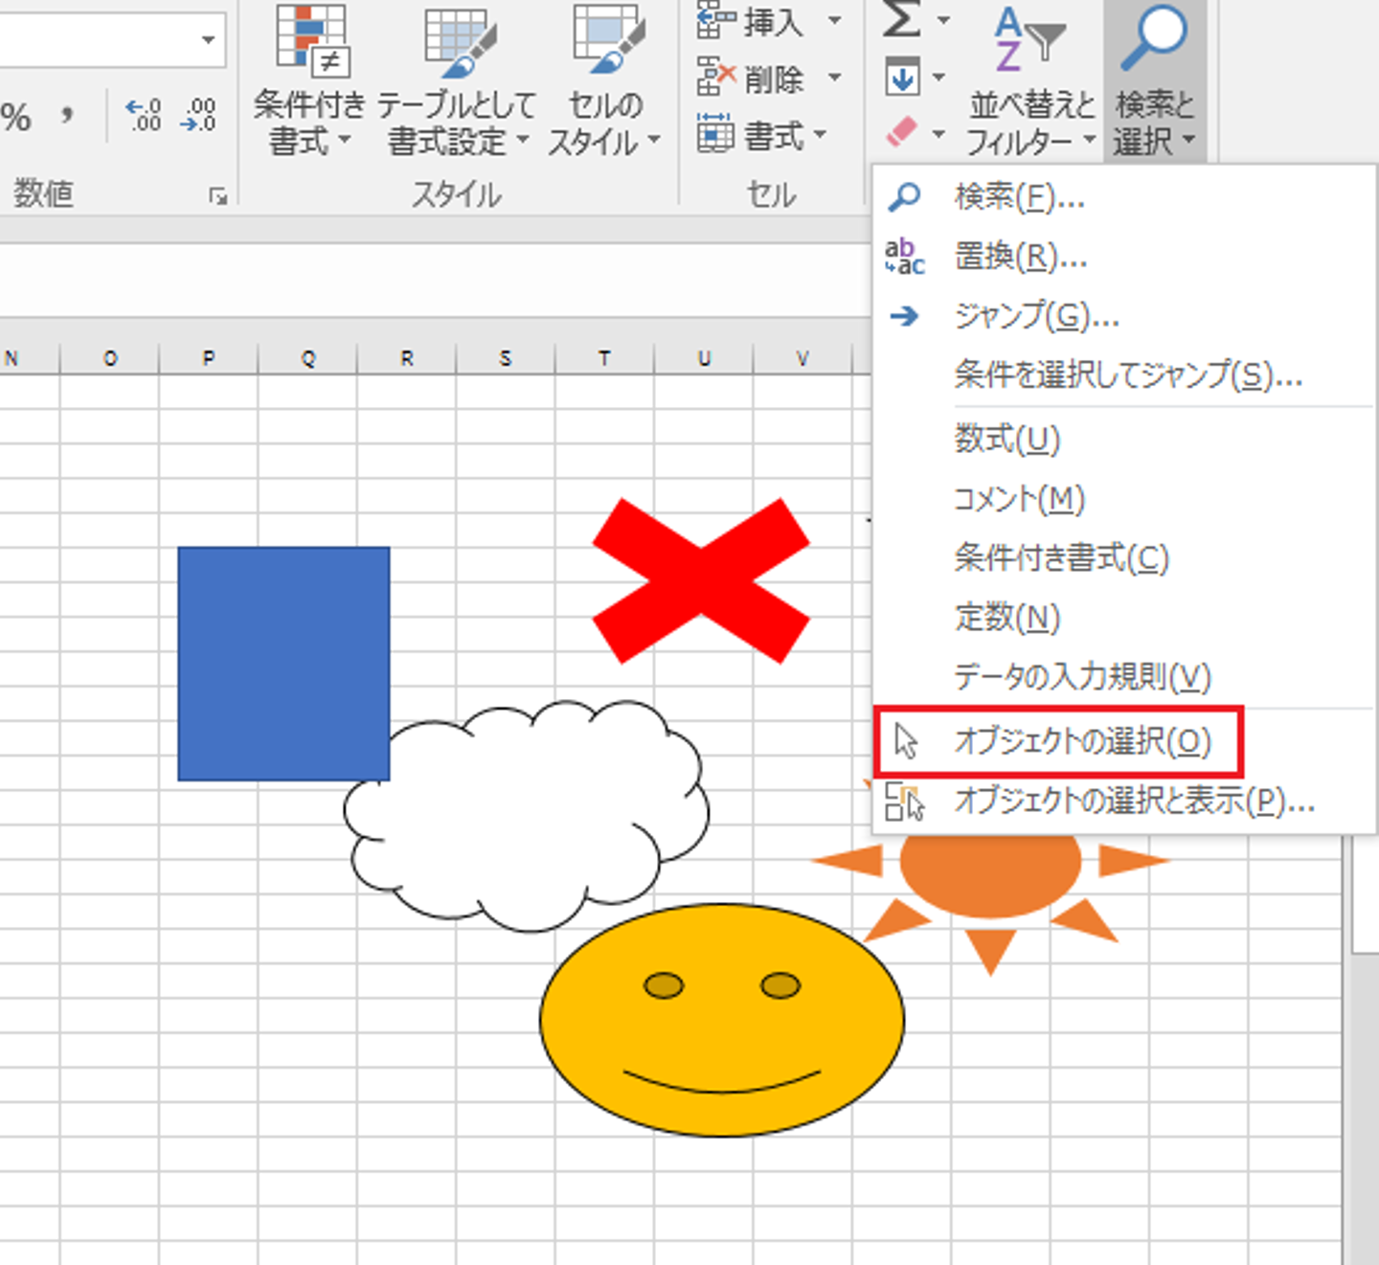
Task: Click the Find & Select magnifier icon
Action: (x=1155, y=38)
